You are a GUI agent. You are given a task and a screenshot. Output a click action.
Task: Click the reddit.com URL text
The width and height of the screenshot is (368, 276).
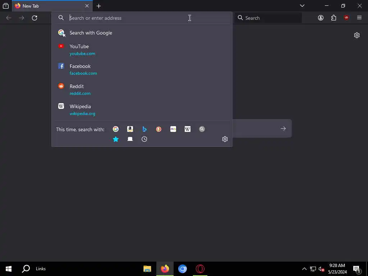point(80,93)
